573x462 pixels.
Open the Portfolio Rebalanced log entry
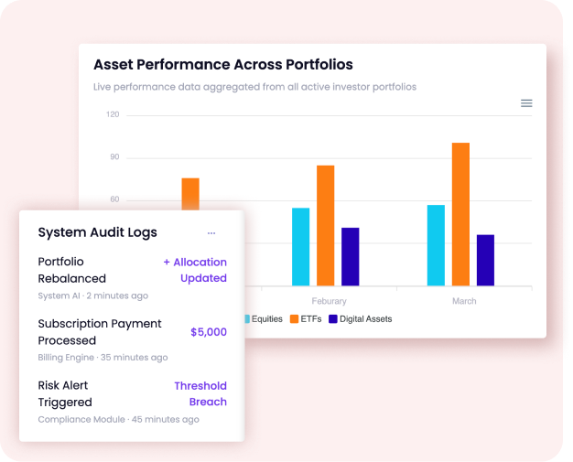73,270
